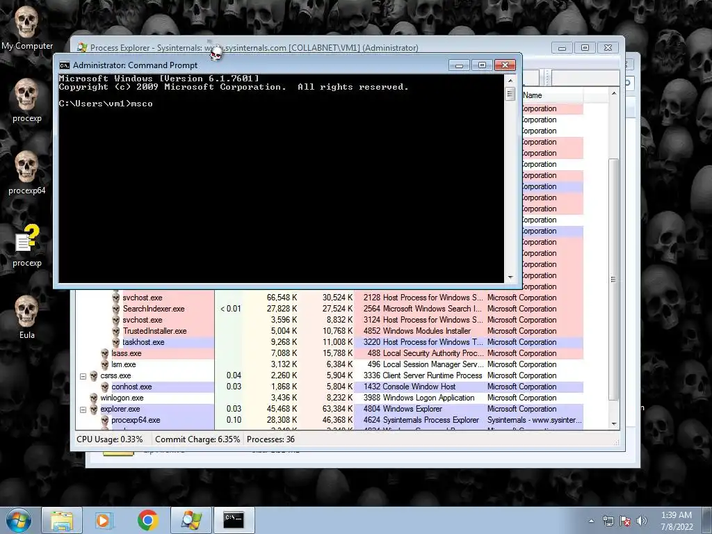This screenshot has height=534, width=712.
Task: Close the Command Prompt window
Action: [x=505, y=65]
